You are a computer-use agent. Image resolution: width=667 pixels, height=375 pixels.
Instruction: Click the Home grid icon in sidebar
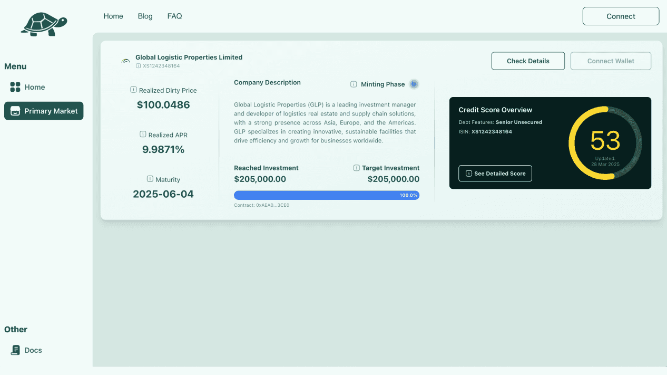click(15, 87)
